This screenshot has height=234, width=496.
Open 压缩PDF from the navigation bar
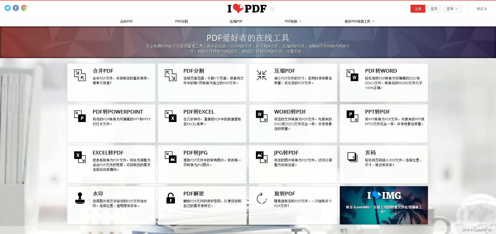tap(236, 21)
